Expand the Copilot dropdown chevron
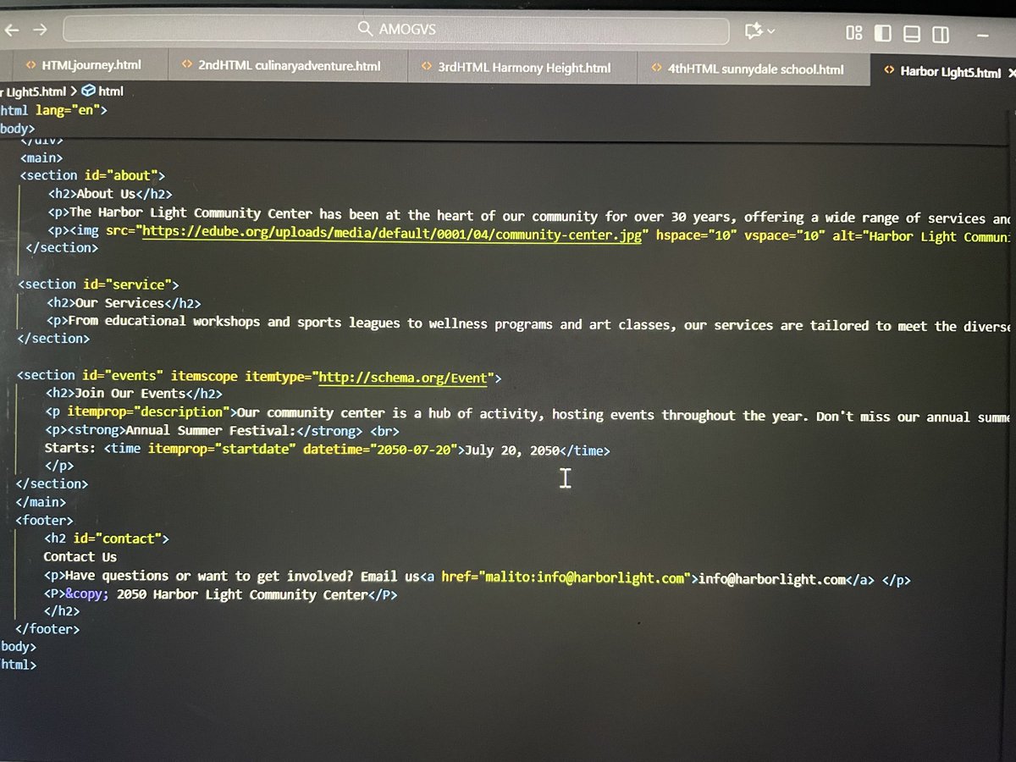Image resolution: width=1016 pixels, height=762 pixels. click(770, 32)
